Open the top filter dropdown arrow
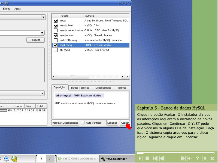218x163 pixels. point(43,17)
